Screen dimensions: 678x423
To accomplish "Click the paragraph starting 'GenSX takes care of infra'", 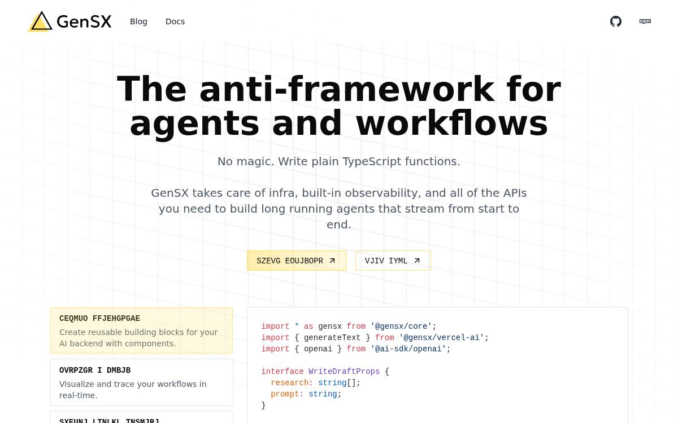I will coord(339,209).
